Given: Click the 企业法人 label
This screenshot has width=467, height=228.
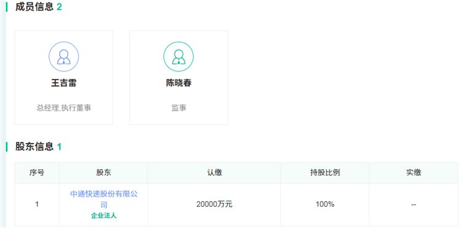Looking at the screenshot, I should point(104,216).
